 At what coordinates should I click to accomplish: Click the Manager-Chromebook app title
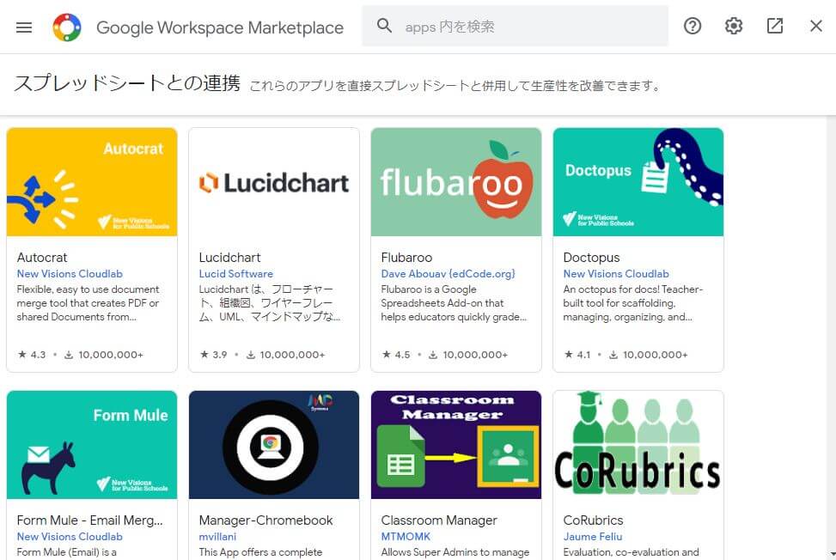pyautogui.click(x=265, y=520)
